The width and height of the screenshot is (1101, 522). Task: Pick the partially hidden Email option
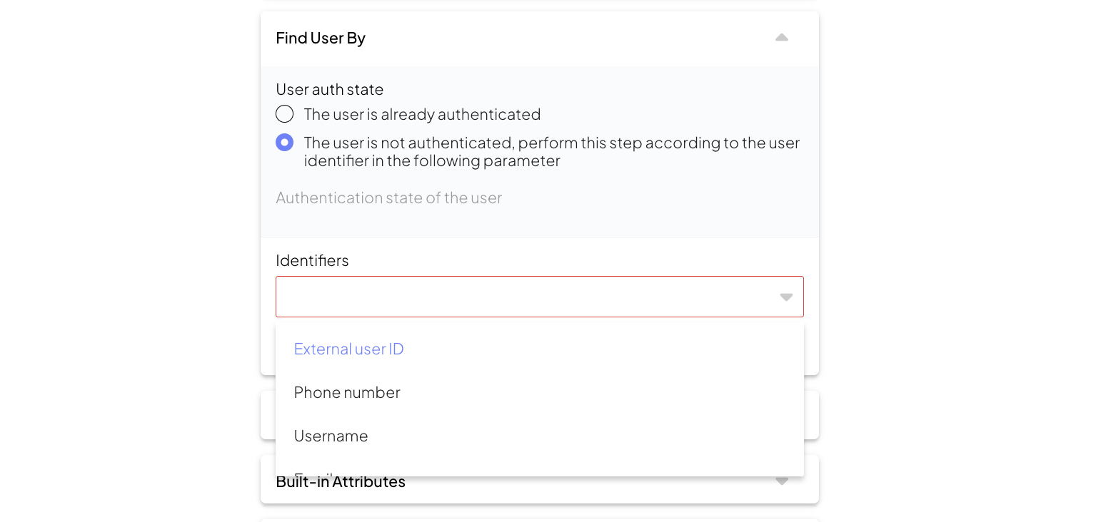(315, 472)
